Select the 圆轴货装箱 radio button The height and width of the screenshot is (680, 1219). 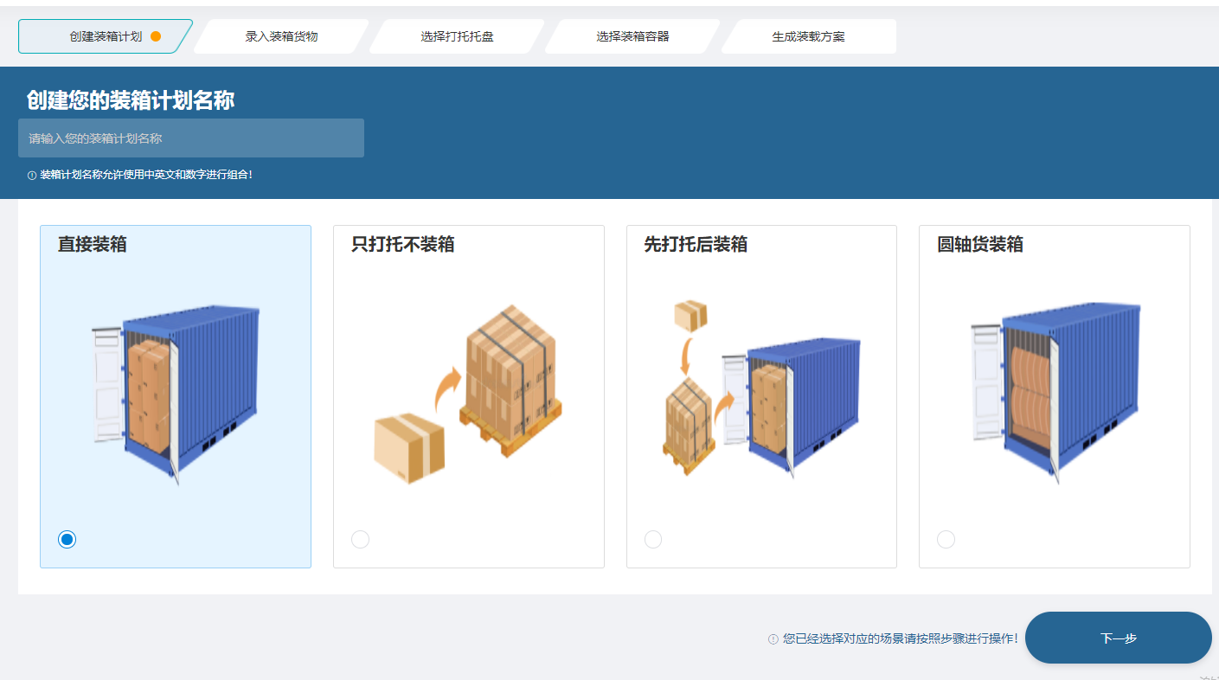tap(946, 540)
